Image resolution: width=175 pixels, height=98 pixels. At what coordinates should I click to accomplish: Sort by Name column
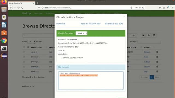coord(147,47)
